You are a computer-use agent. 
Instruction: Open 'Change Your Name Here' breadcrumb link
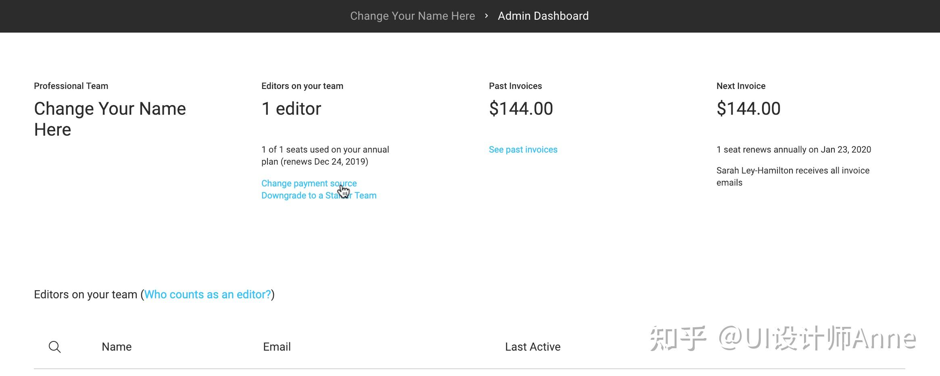coord(412,16)
